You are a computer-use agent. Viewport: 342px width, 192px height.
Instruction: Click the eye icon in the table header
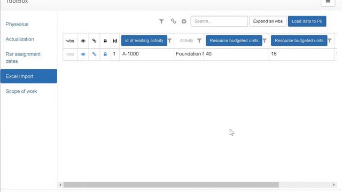(83, 41)
